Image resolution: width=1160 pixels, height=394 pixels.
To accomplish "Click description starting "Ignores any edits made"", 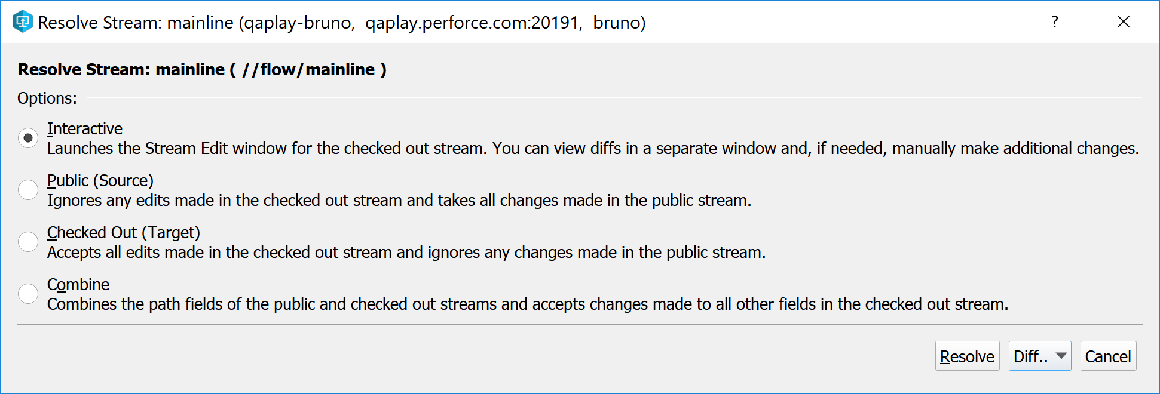I will [x=399, y=201].
